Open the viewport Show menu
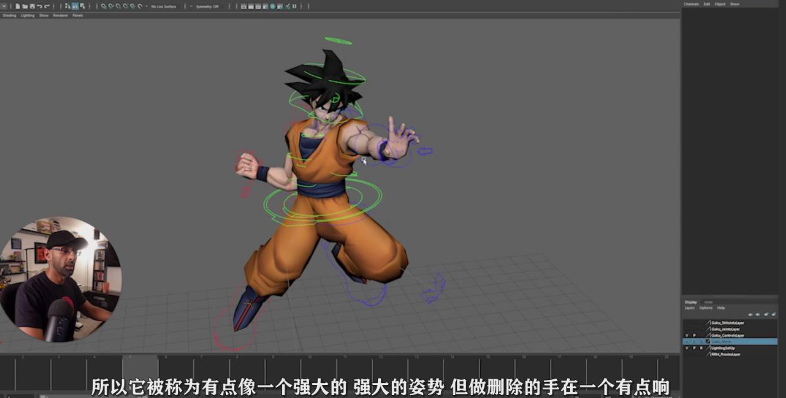 click(x=44, y=15)
